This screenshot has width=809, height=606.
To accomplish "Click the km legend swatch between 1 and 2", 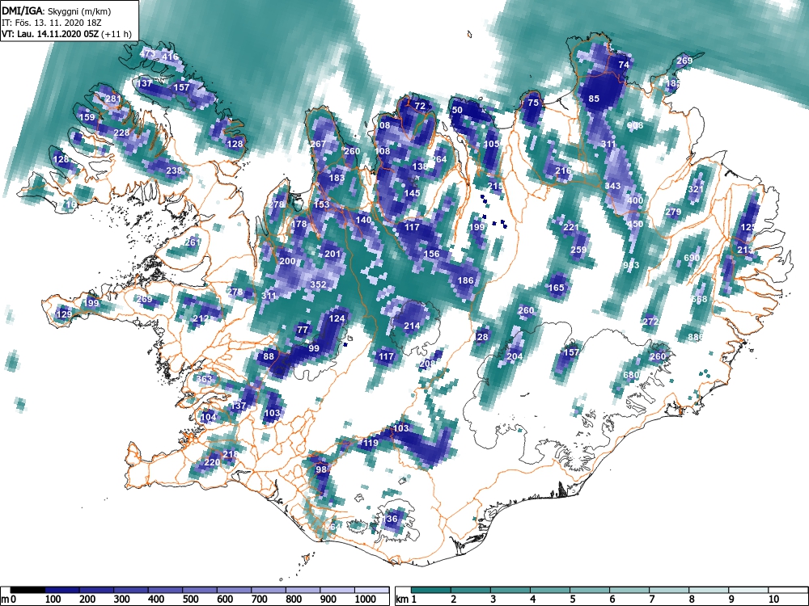I will click(x=431, y=591).
